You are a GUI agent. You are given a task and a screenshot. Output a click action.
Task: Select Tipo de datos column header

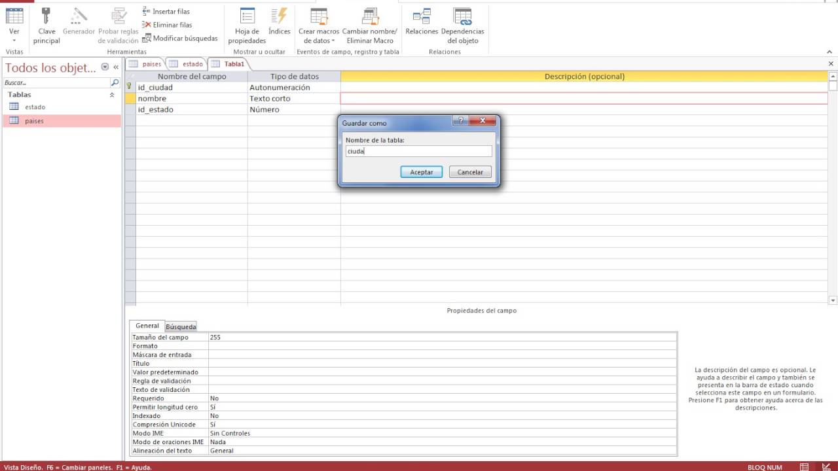tap(295, 77)
